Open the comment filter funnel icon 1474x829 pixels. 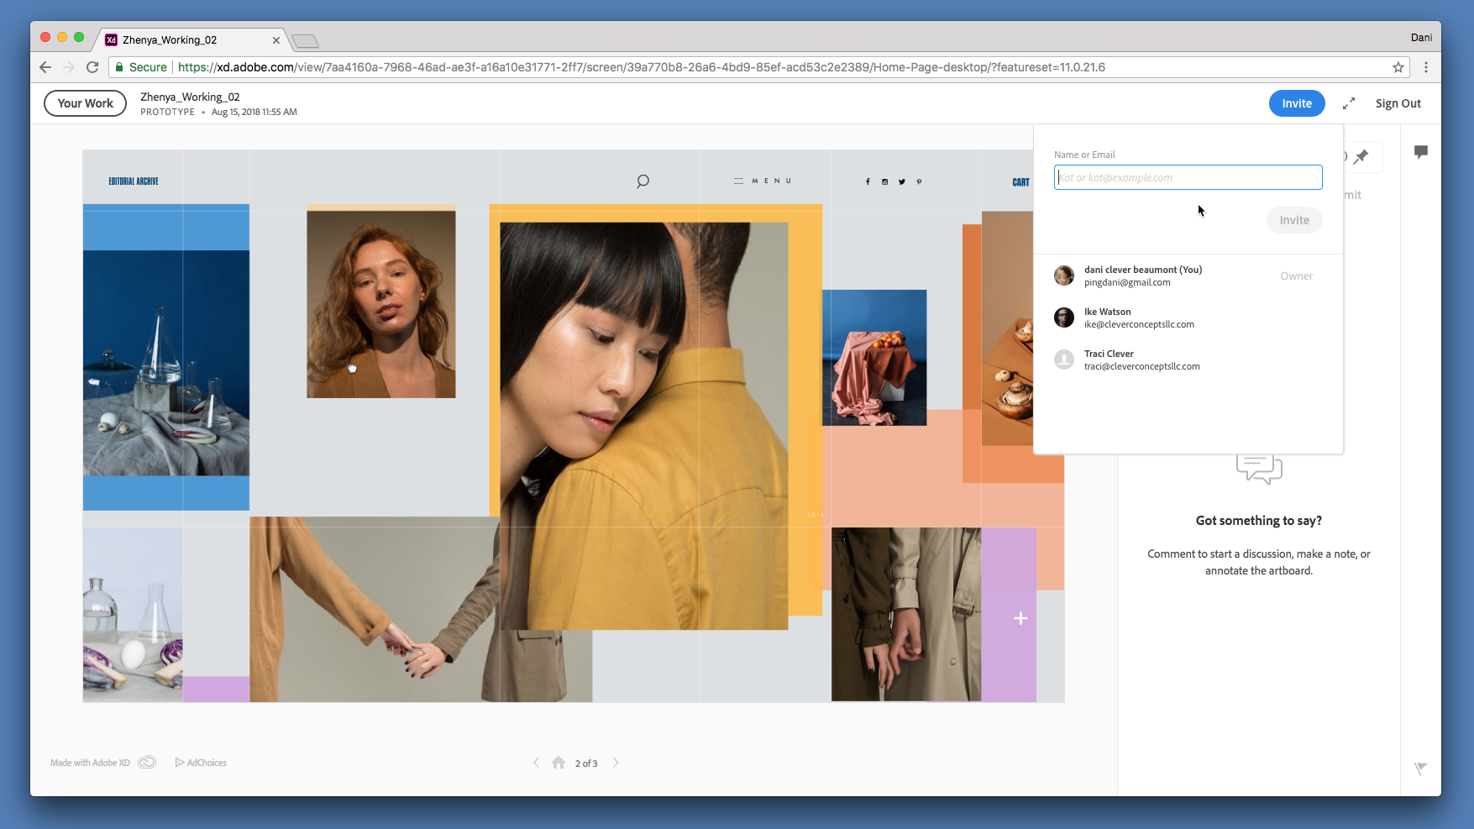[1420, 769]
